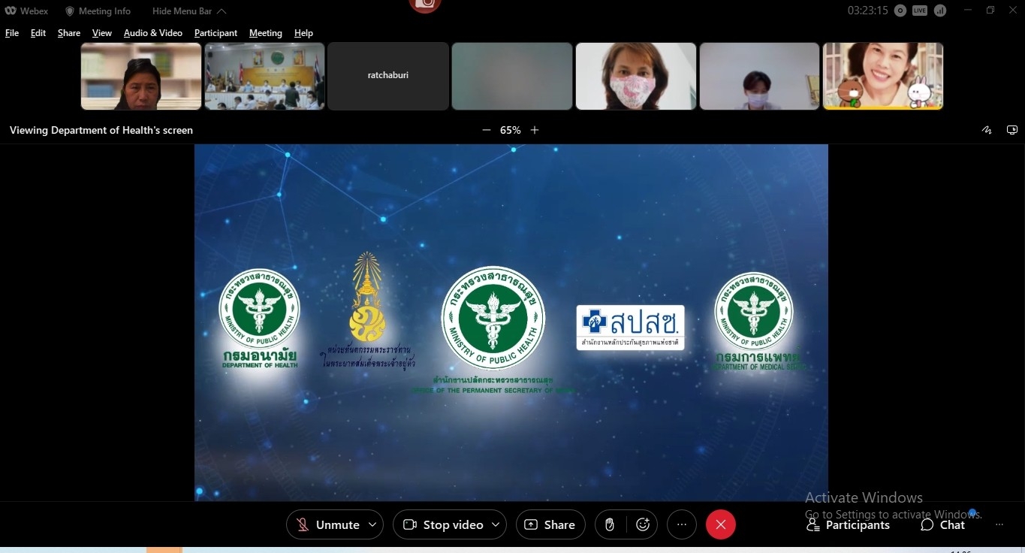1025x553 pixels.
Task: Click the annotate pen icon
Action: tap(987, 130)
